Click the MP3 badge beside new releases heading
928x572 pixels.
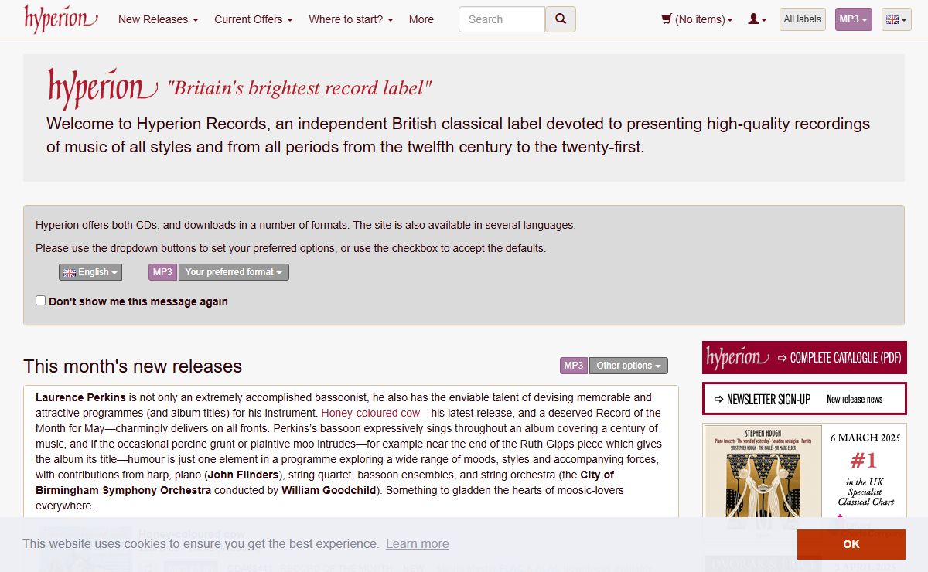click(573, 366)
